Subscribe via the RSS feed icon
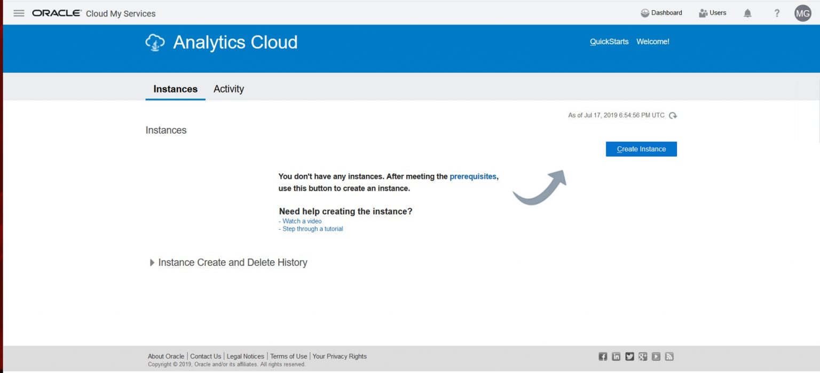820x373 pixels. click(x=669, y=356)
